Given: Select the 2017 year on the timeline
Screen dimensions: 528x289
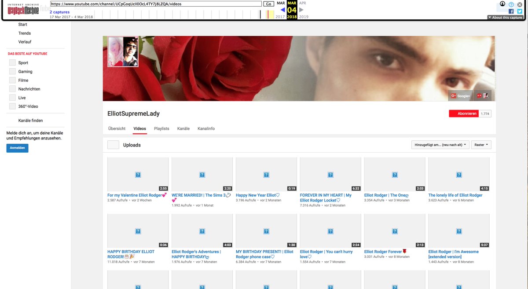Looking at the screenshot, I should click(x=280, y=17).
